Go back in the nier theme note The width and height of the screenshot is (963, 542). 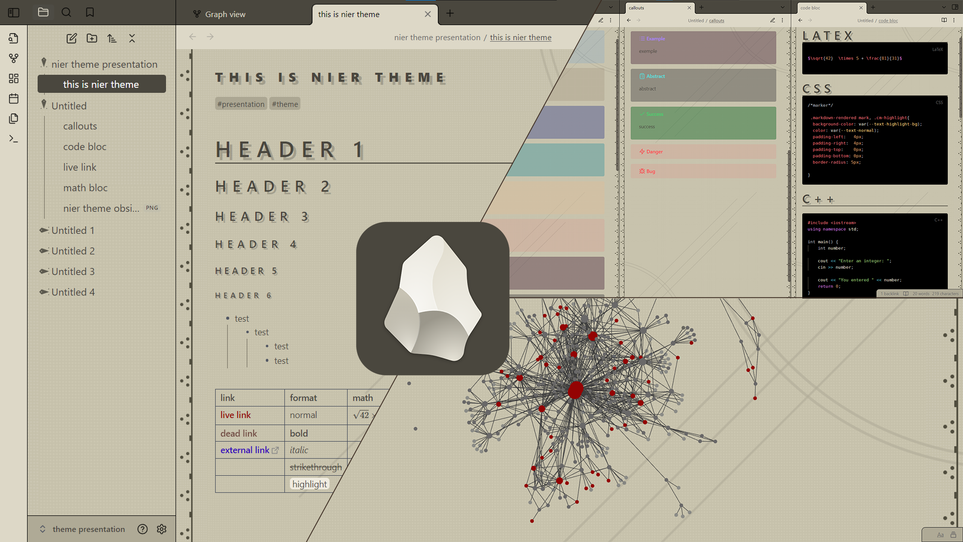pyautogui.click(x=193, y=37)
